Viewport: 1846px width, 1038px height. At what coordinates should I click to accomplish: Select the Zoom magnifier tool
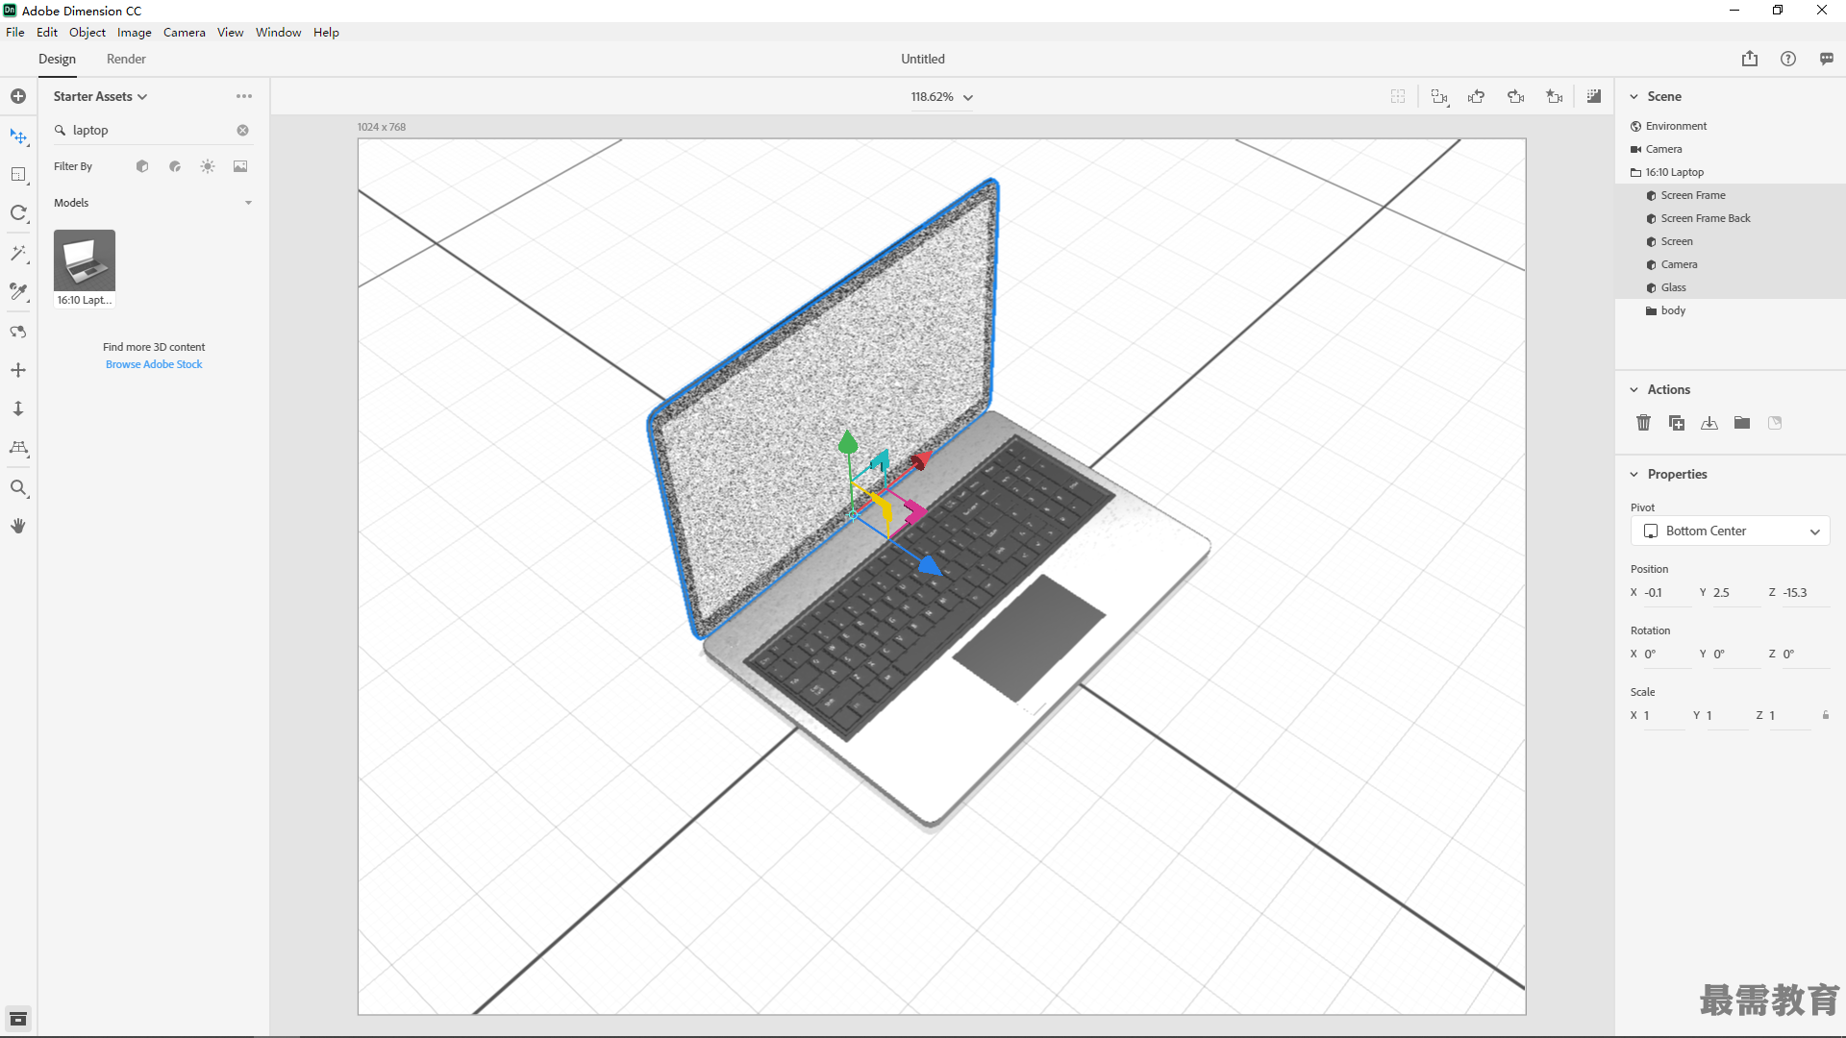pos(18,488)
